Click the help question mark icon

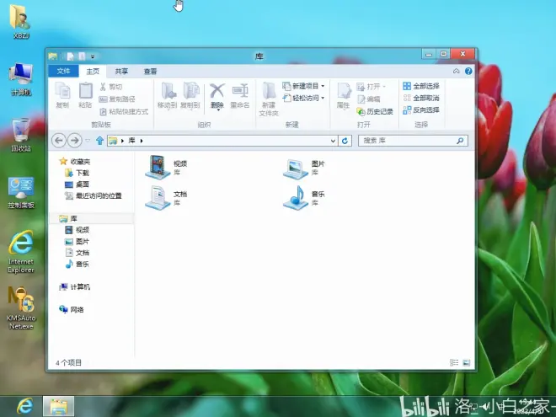tap(468, 72)
